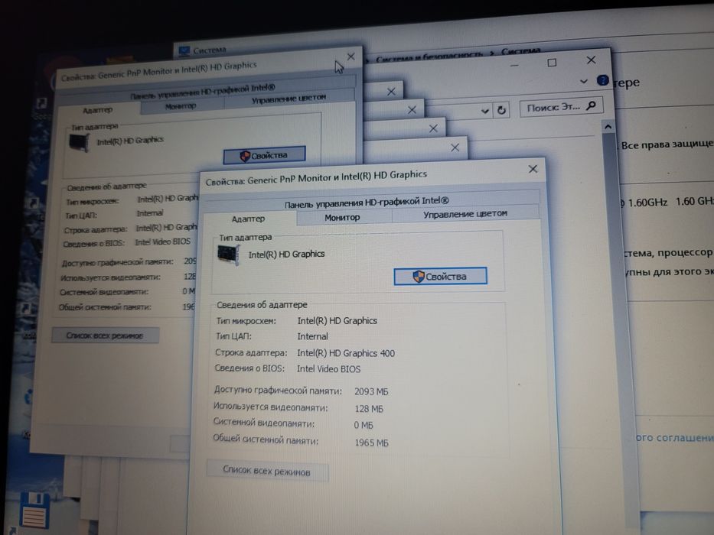Click adapter card icon in front dialog

click(229, 255)
